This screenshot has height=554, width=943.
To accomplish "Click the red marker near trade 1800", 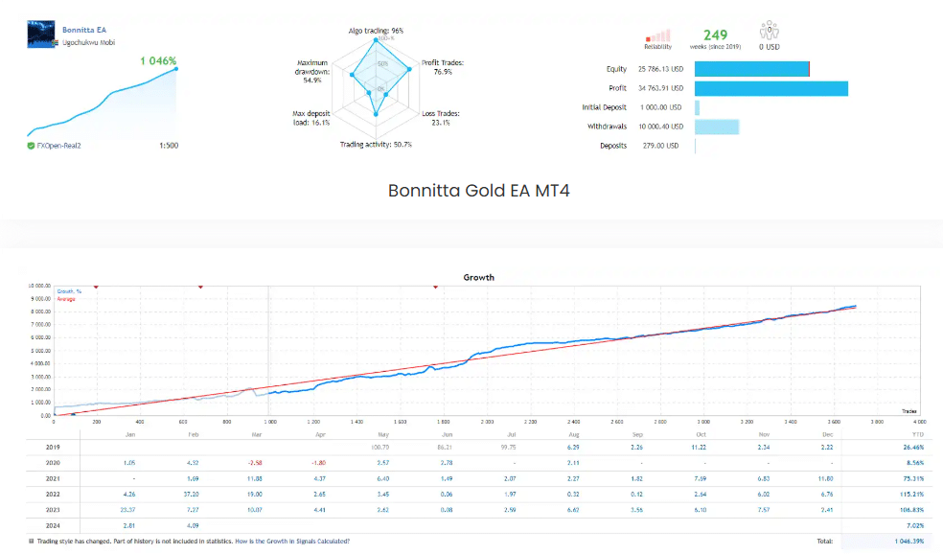I will tap(436, 287).
